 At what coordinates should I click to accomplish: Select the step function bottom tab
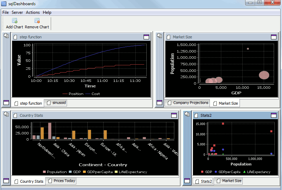coord(28,103)
